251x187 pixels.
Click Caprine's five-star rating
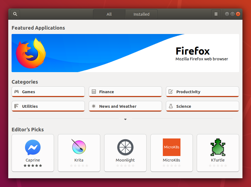point(33,166)
